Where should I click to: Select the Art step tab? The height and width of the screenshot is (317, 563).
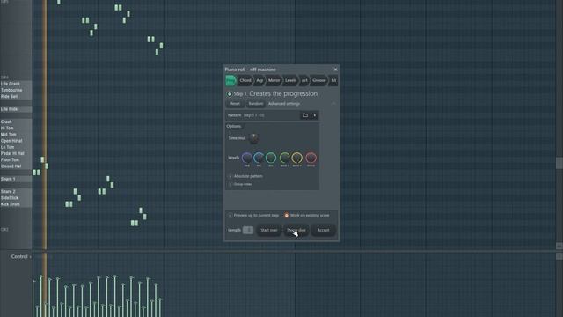[x=304, y=80]
